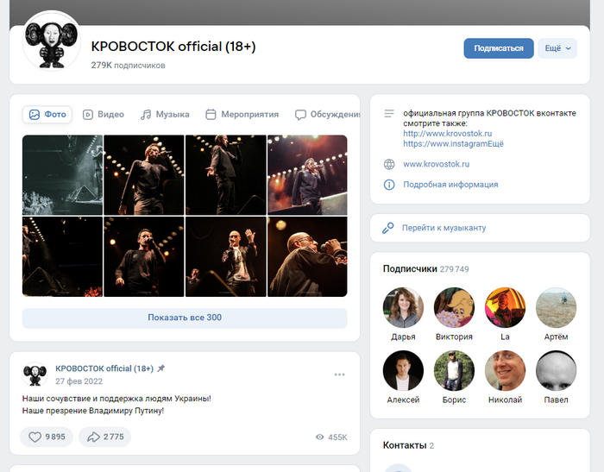Click the Фото tab image icon

35,115
